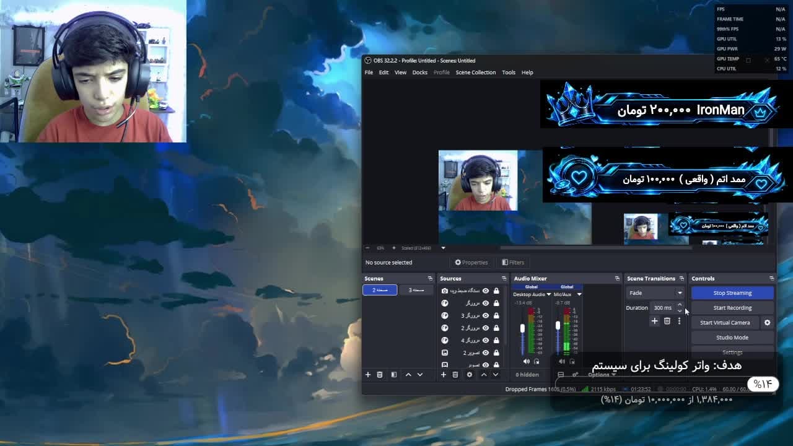Image resolution: width=793 pixels, height=446 pixels.
Task: Hide the مرورگر 3 browser source
Action: (x=486, y=315)
